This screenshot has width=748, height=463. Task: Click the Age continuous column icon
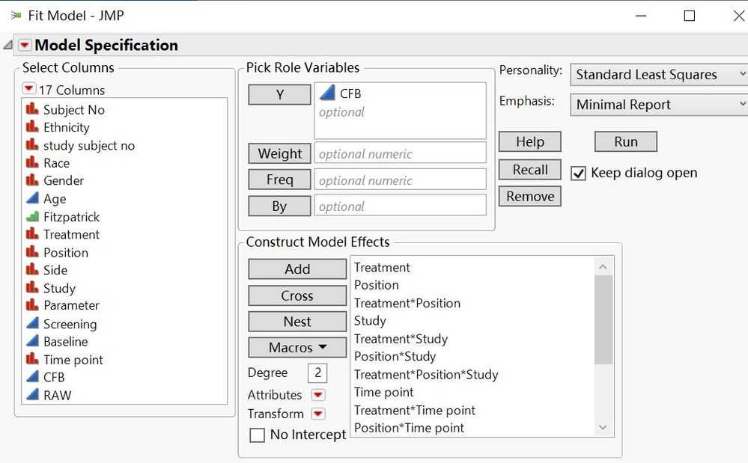[32, 198]
